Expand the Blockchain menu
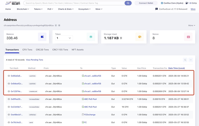 23,9
